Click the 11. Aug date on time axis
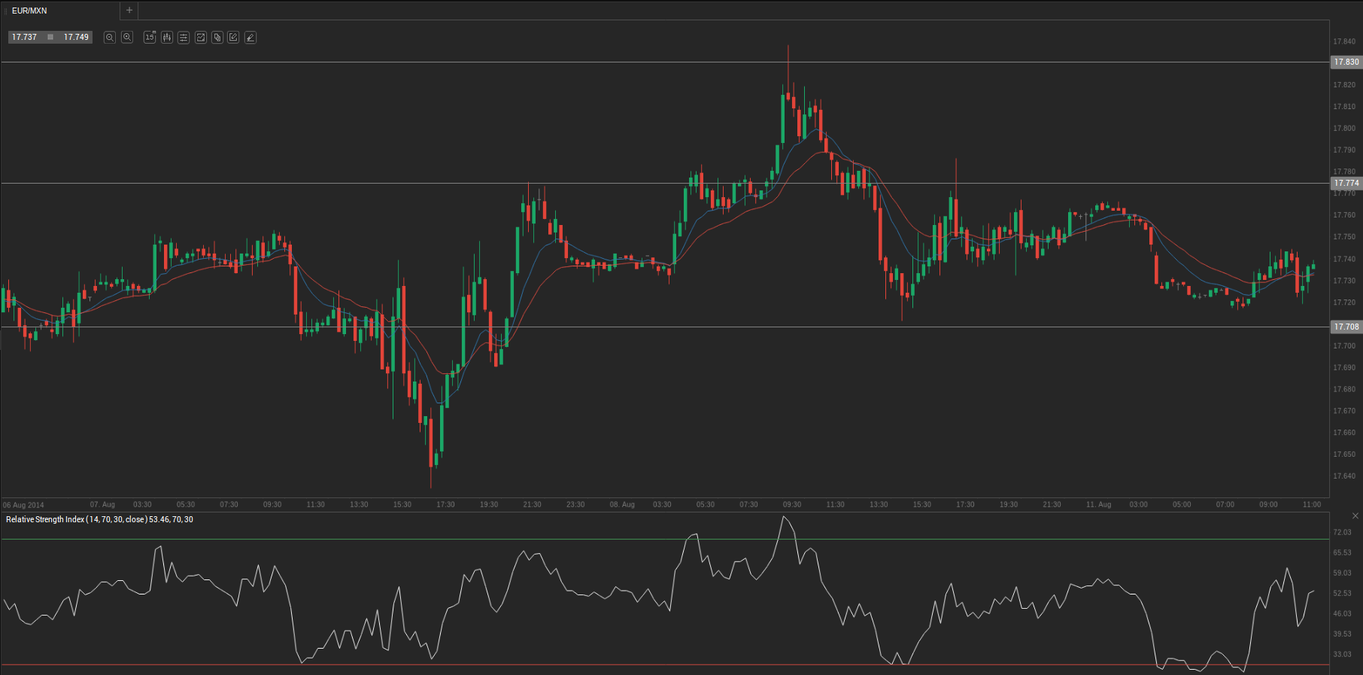 [1098, 504]
